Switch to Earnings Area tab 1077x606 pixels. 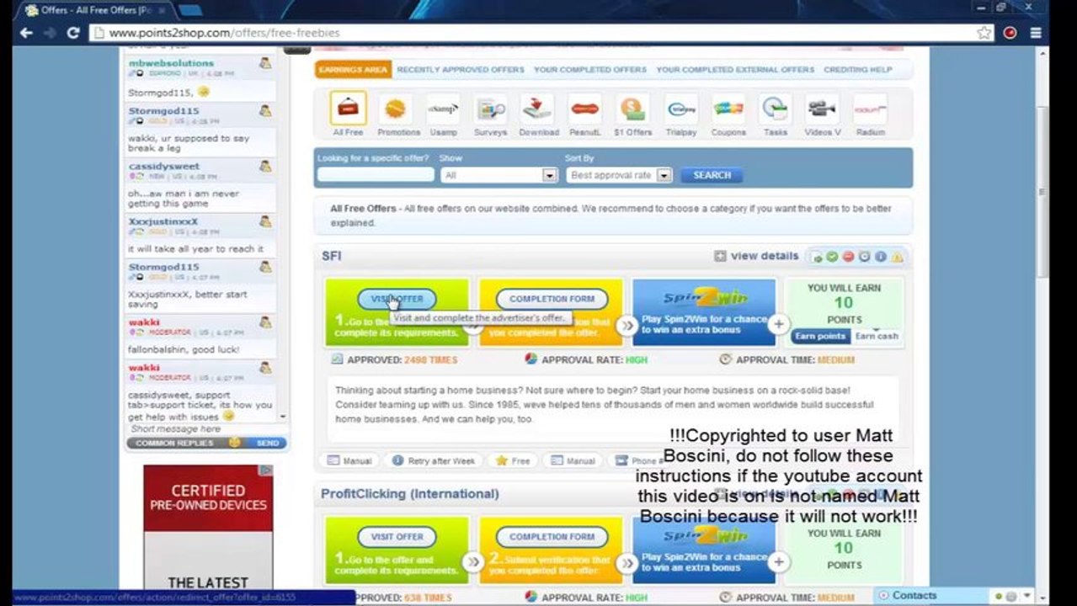pyautogui.click(x=354, y=70)
